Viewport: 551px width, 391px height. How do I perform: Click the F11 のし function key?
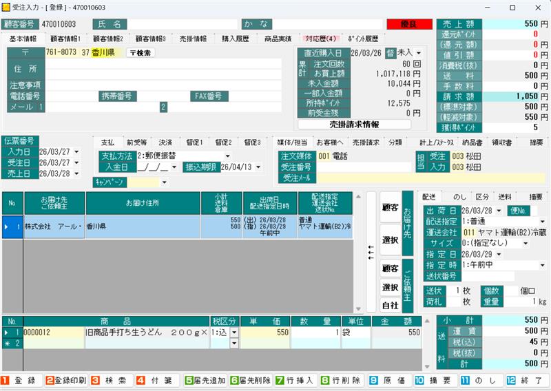(x=480, y=381)
